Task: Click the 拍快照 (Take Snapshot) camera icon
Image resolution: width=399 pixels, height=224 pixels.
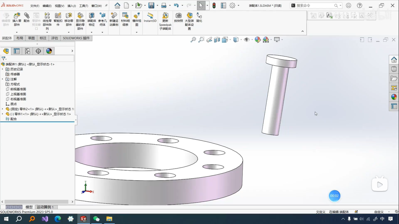Action: tap(178, 16)
